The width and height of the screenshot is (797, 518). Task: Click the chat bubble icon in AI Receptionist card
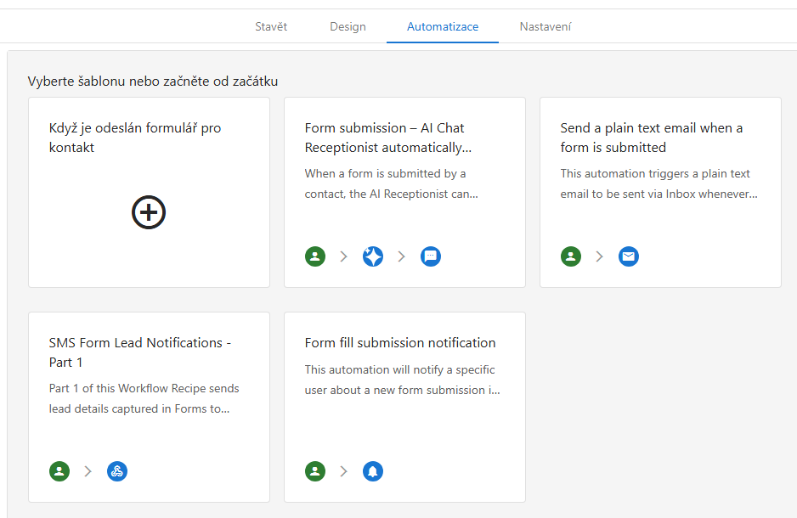(x=431, y=256)
